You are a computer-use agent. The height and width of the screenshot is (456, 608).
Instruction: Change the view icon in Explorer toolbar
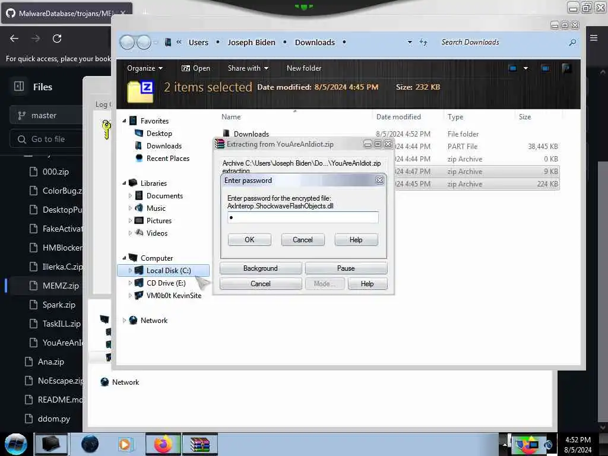pos(512,68)
